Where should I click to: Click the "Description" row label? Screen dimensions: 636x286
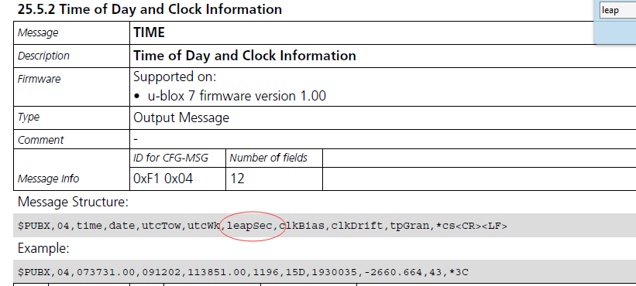(43, 56)
